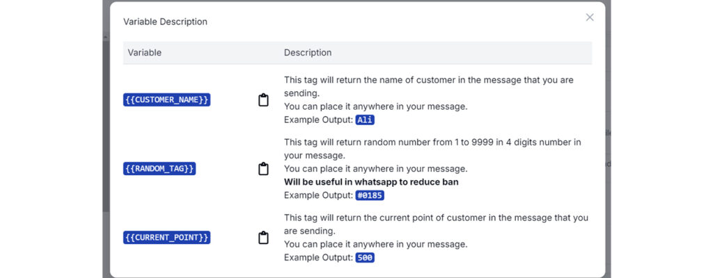Select the {{CURRENT_POINT}} tag badge
Screen dimensions: 713x278
(167, 238)
